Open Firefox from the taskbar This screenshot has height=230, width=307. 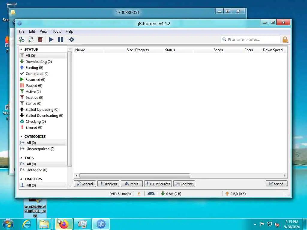pos(64,224)
